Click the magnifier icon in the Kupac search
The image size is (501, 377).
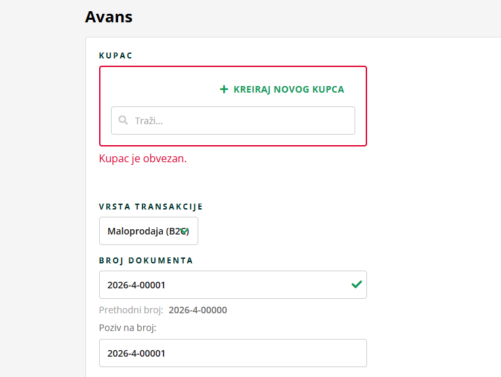pyautogui.click(x=123, y=121)
